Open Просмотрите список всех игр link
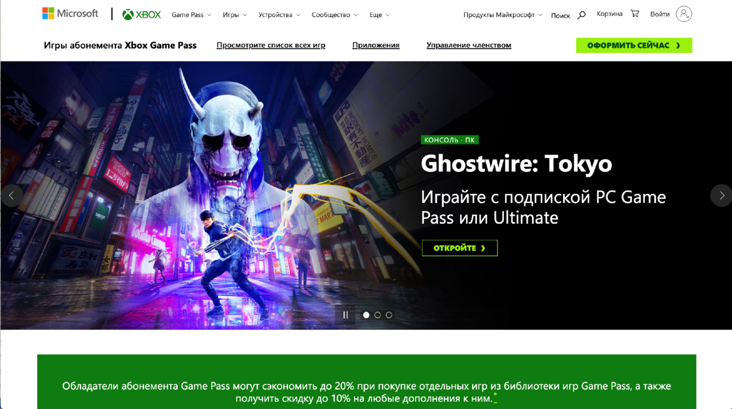 pyautogui.click(x=271, y=45)
